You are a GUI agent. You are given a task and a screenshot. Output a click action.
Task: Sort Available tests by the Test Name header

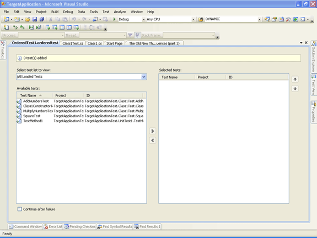point(35,95)
